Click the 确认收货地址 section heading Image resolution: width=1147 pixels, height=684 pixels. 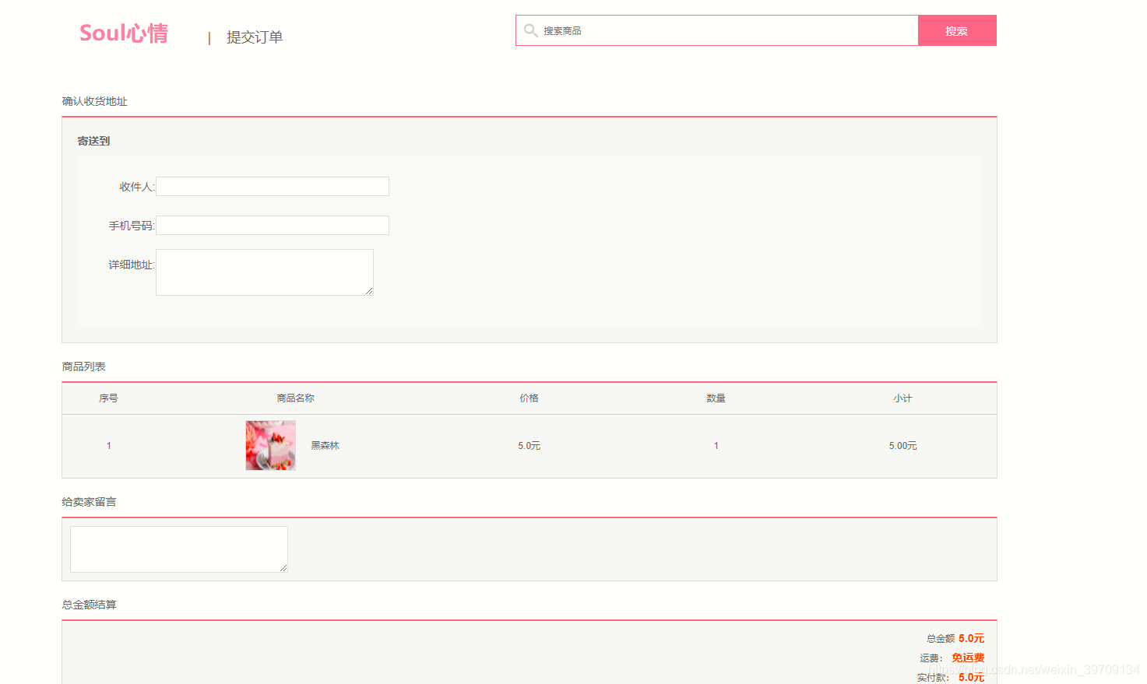click(x=95, y=101)
